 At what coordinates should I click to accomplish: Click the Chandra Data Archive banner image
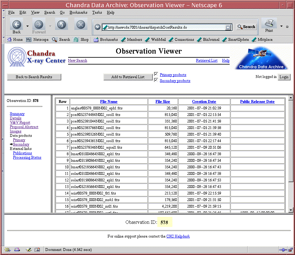(x=261, y=58)
